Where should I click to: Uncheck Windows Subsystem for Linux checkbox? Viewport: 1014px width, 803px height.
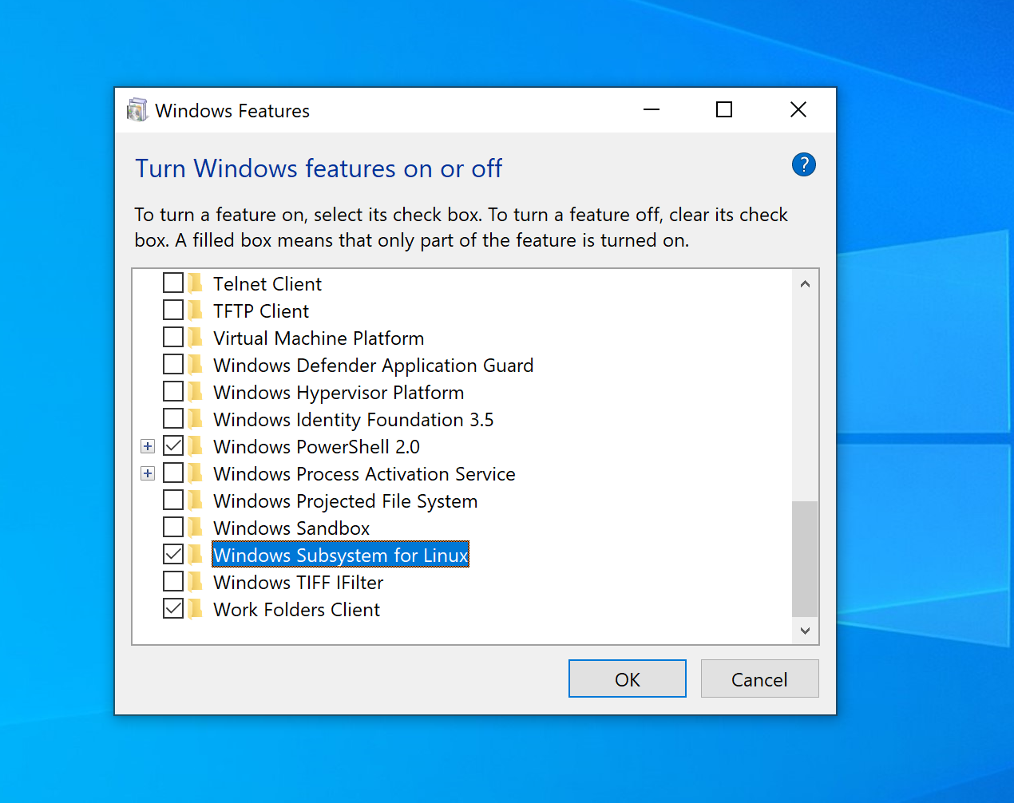tap(173, 554)
